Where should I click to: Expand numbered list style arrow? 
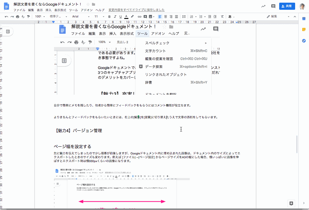coord(196,17)
